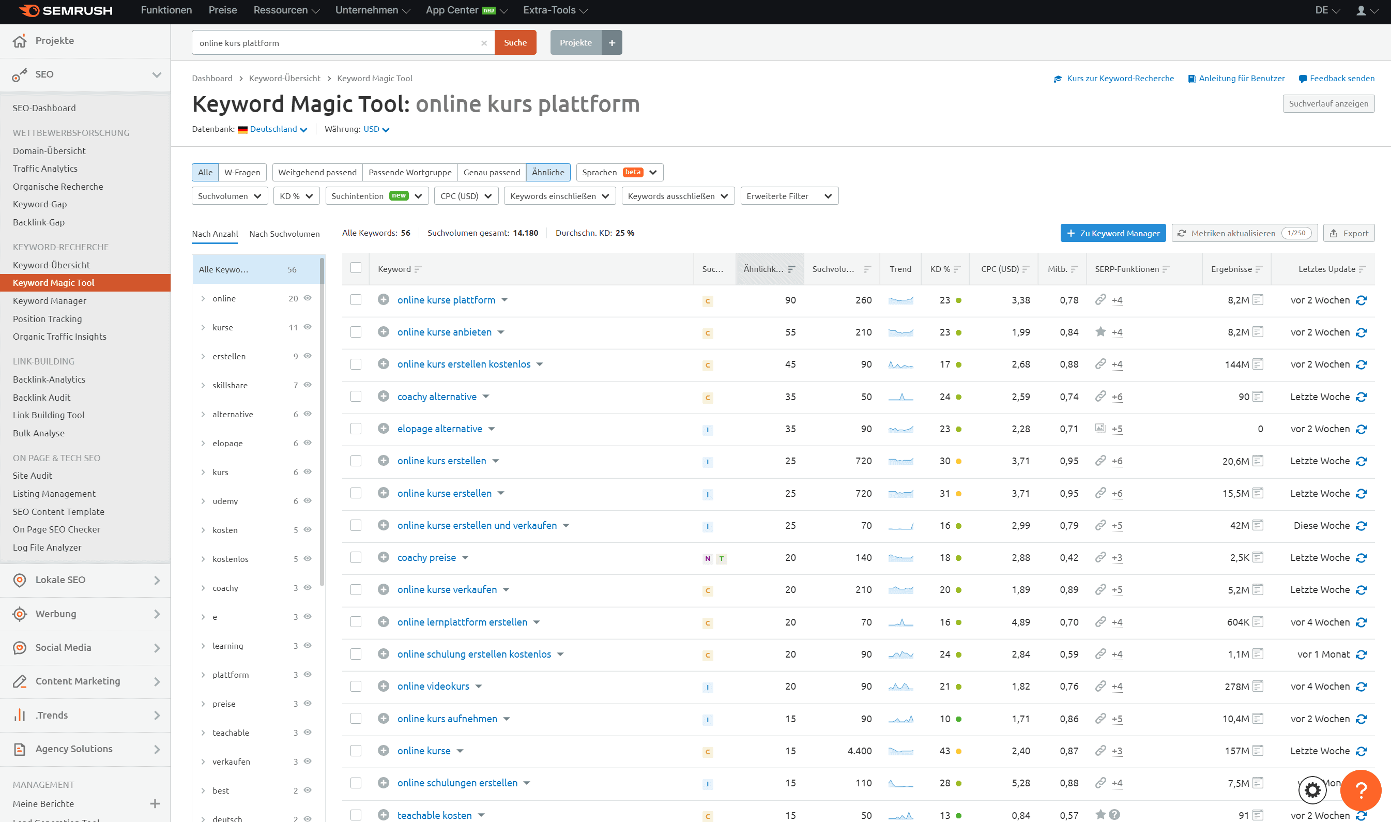
Task: Open the table settings gear icon
Action: click(x=1312, y=790)
